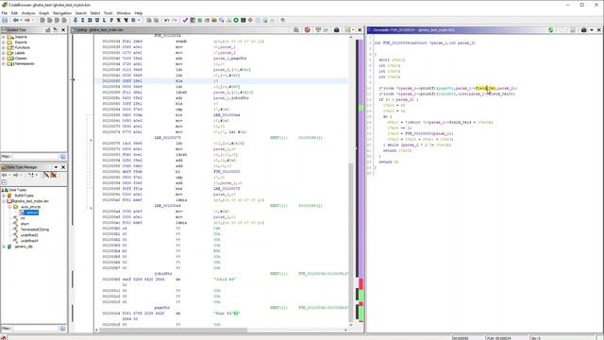This screenshot has height=340, width=604.
Task: Open the Navigation menu
Action: 62,13
